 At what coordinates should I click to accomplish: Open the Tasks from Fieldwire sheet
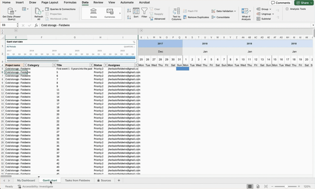pos(78,180)
